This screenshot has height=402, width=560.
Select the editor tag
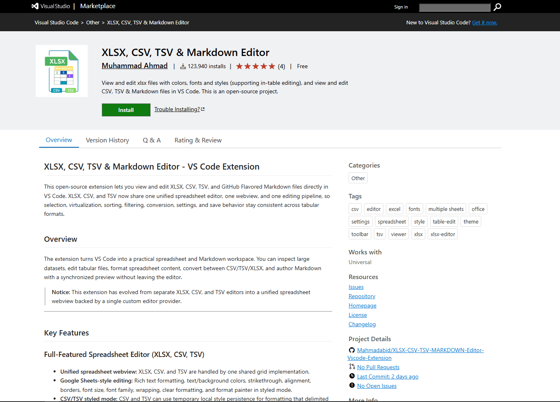point(374,209)
